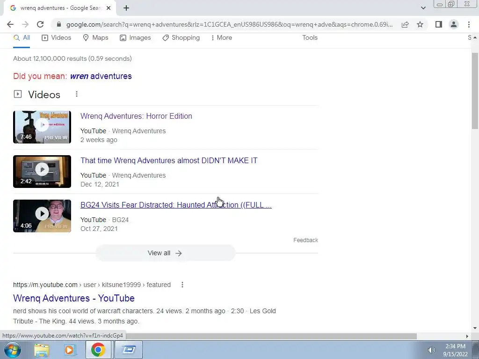Open a new browser tab
This screenshot has height=359, width=479.
pos(126,8)
